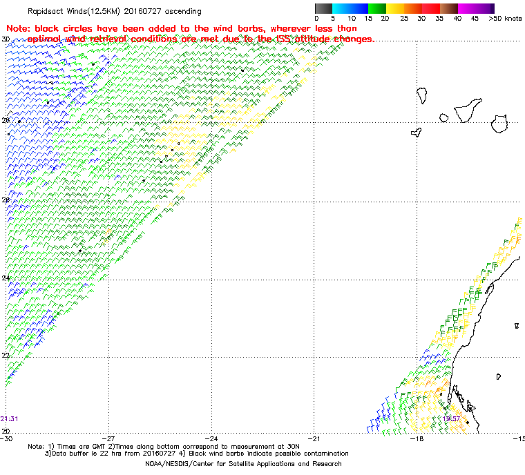The image size is (525, 475).
Task: Click the green 15-20 knots color segment
Action: pos(377,8)
